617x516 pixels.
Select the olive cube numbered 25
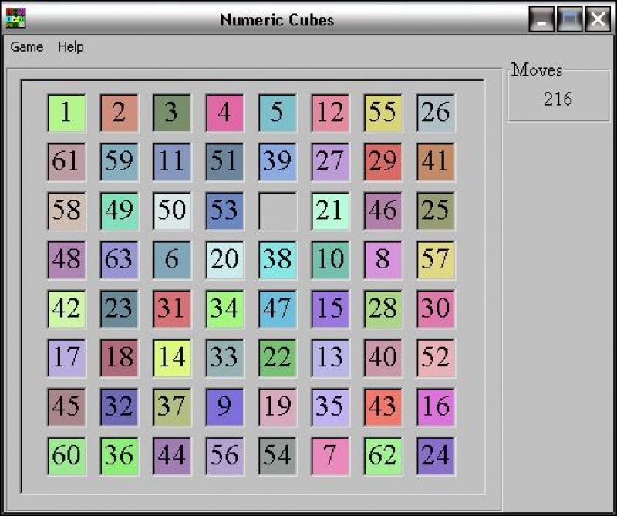pos(436,211)
